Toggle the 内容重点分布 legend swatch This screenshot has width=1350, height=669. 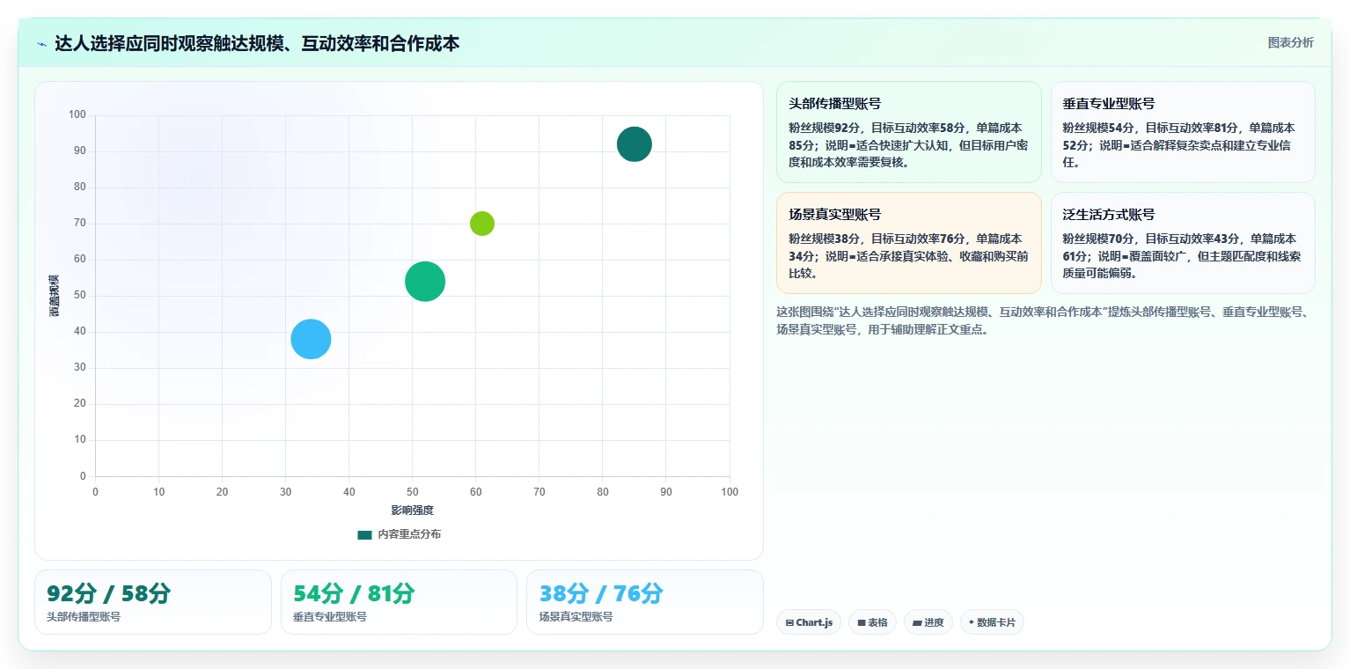point(364,534)
